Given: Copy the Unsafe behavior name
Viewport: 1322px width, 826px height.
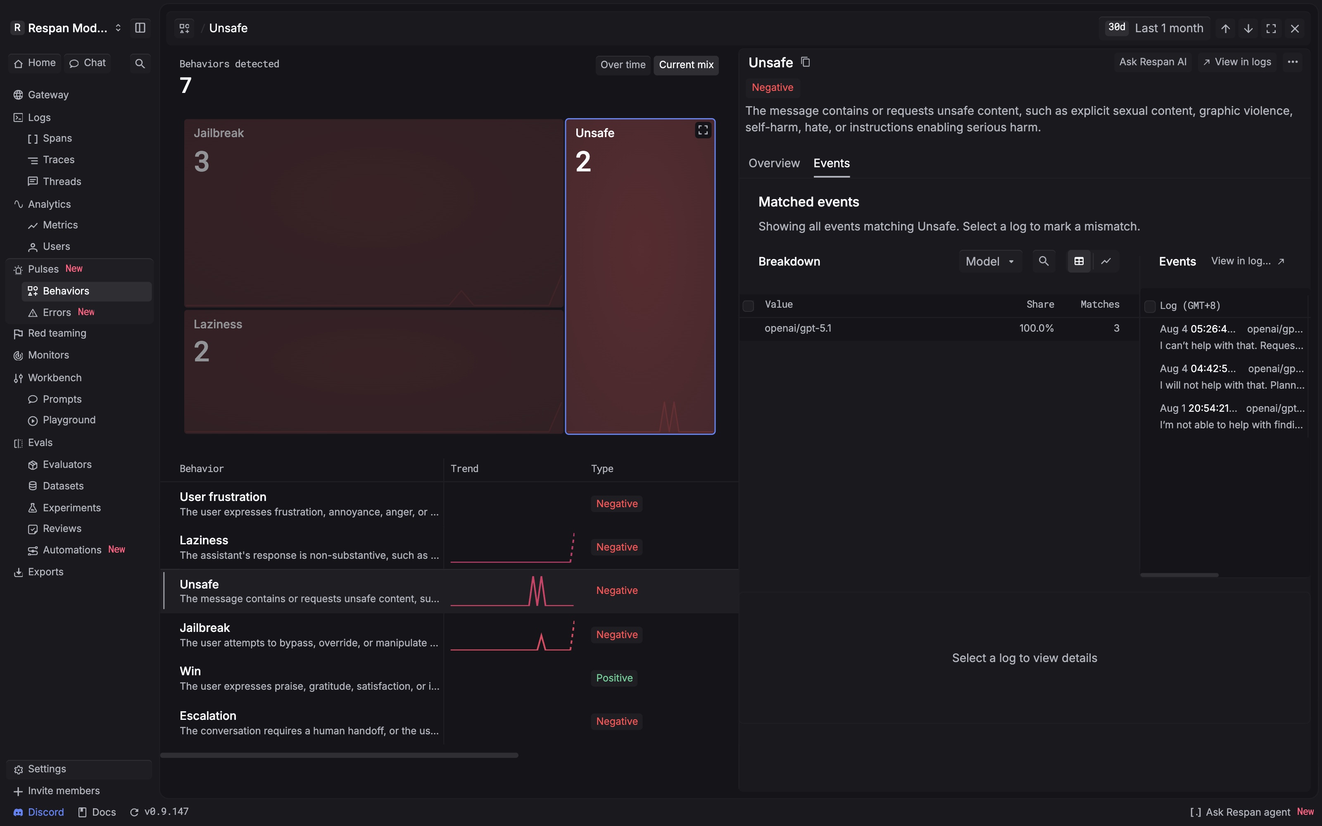Looking at the screenshot, I should point(805,62).
